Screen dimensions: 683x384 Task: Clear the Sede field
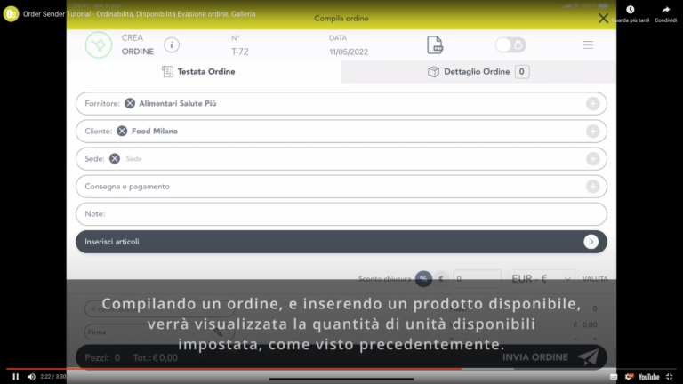(x=115, y=159)
